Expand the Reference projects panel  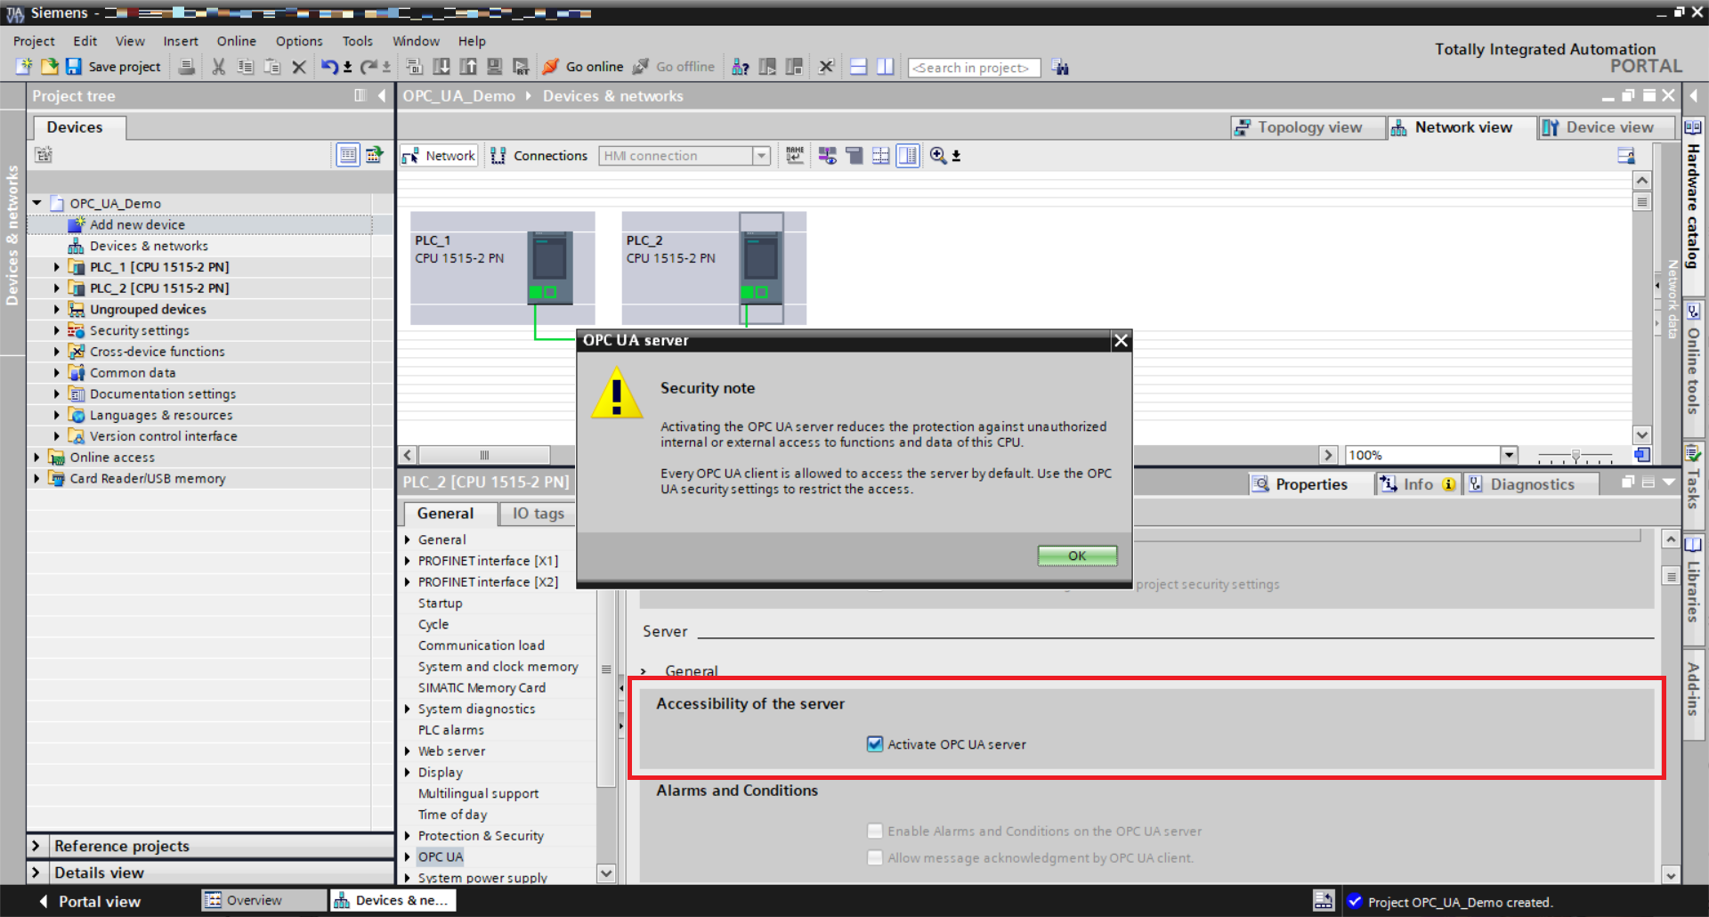36,846
